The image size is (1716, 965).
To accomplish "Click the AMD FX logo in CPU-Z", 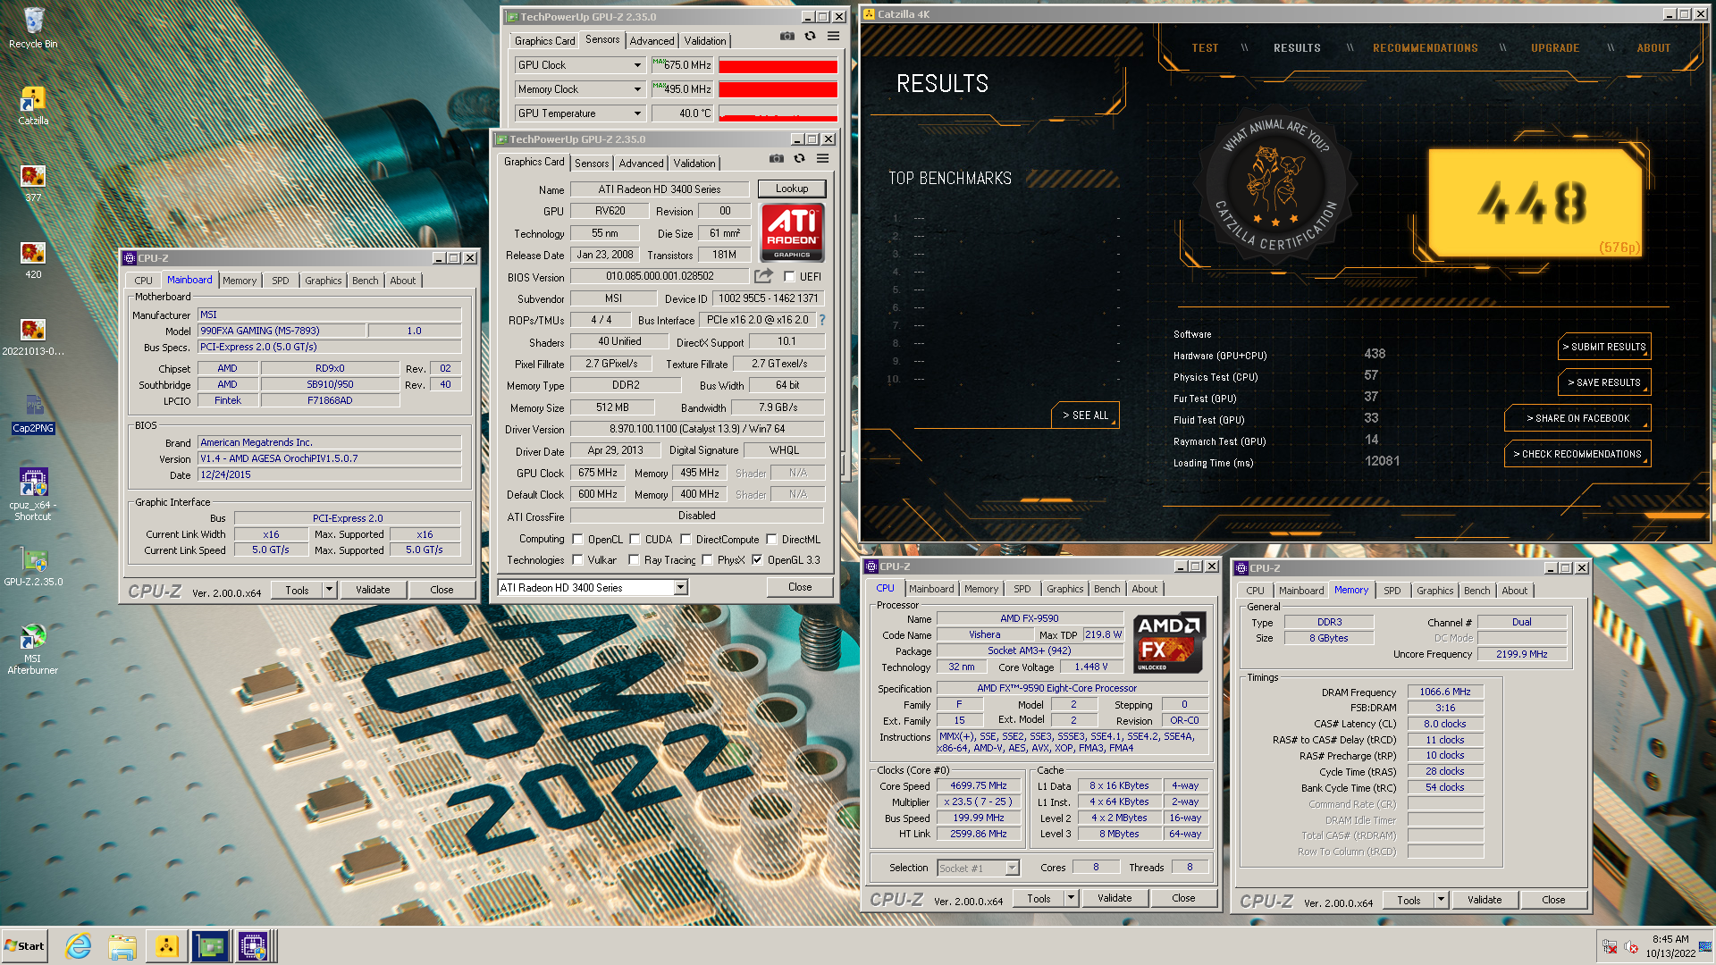I will 1169,642.
